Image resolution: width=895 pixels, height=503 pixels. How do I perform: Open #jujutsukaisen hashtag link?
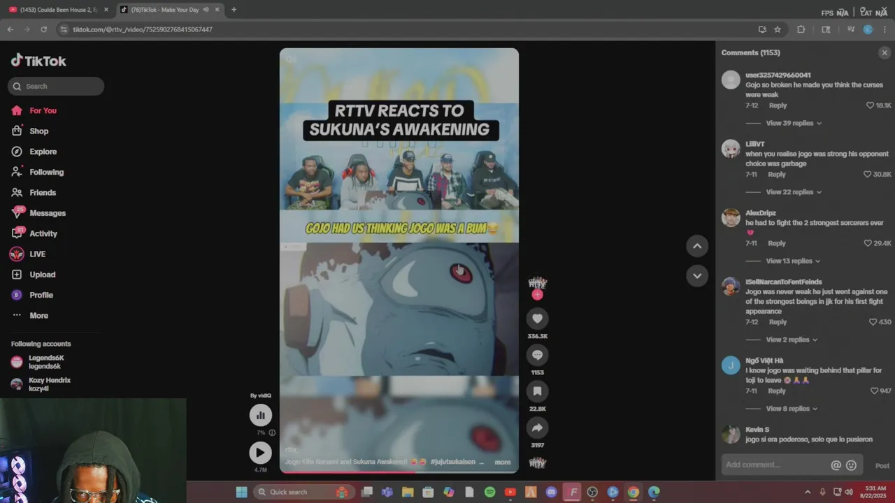(x=452, y=462)
